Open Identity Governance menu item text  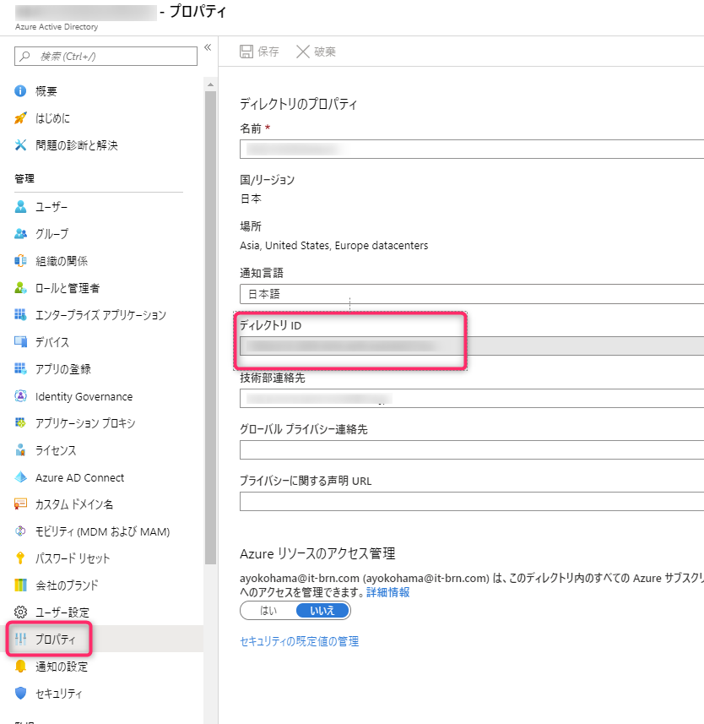tap(84, 396)
